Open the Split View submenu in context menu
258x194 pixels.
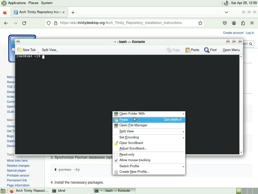[149, 131]
